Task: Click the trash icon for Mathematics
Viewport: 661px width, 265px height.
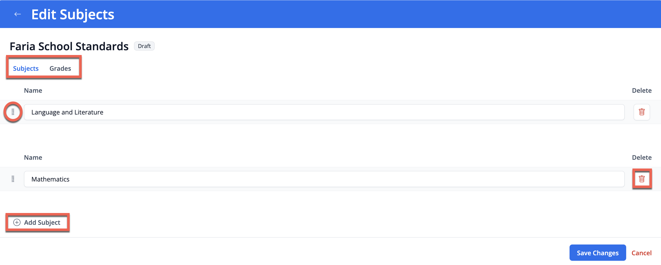Action: click(x=641, y=179)
